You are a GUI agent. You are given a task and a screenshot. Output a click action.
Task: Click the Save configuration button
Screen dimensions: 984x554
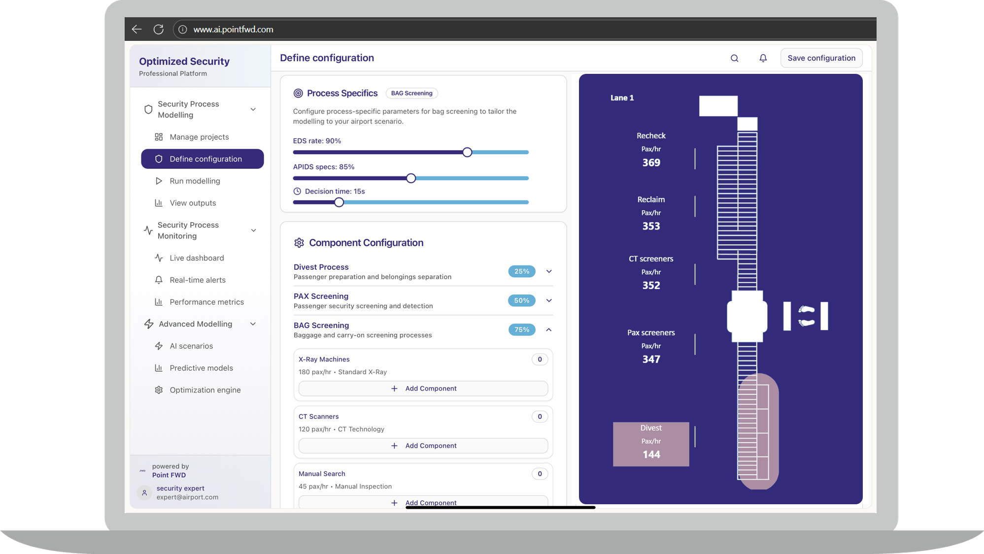tap(821, 58)
